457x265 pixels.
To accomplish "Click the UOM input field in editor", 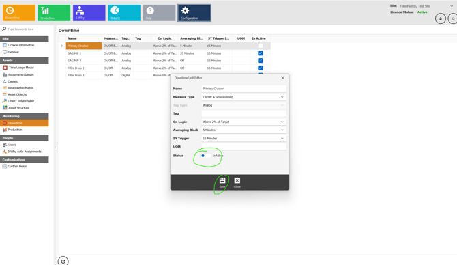I will pos(244,147).
